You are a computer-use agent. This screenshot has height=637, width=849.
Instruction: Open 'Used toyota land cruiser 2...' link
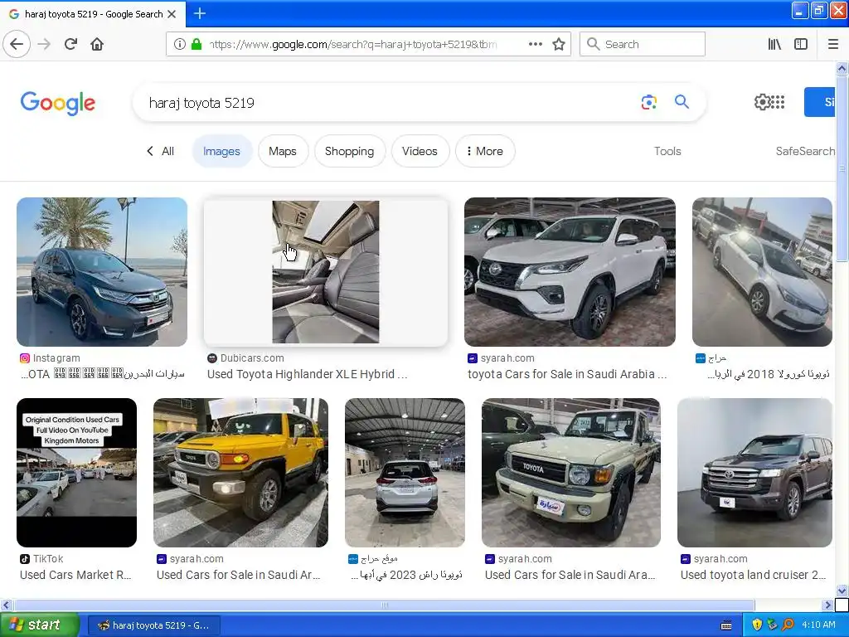(x=753, y=575)
